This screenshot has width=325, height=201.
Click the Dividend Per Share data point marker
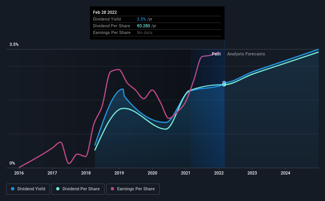point(224,85)
